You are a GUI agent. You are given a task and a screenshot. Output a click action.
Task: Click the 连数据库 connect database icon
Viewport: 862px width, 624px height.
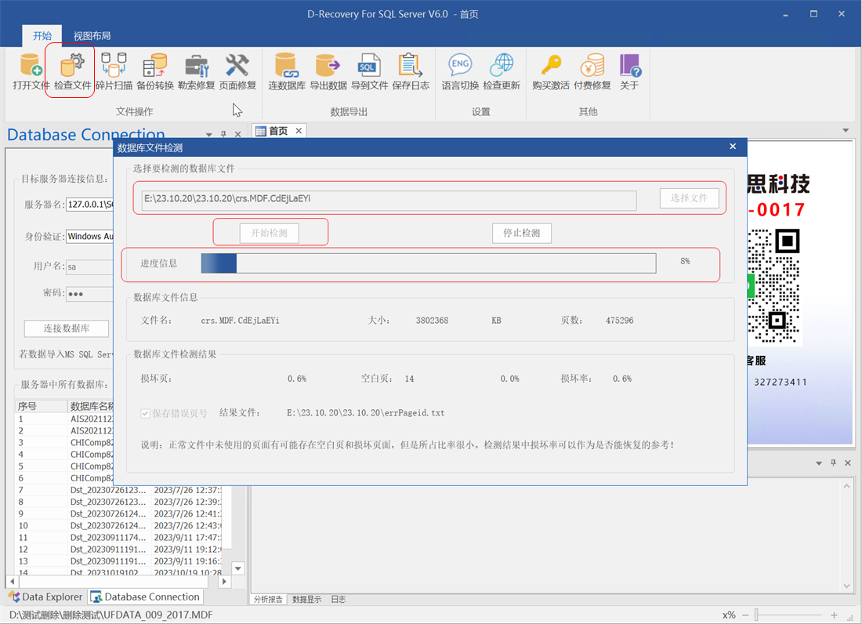click(x=287, y=71)
